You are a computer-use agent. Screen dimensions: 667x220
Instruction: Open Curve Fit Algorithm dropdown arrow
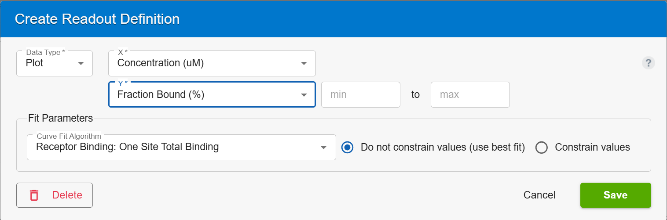324,148
